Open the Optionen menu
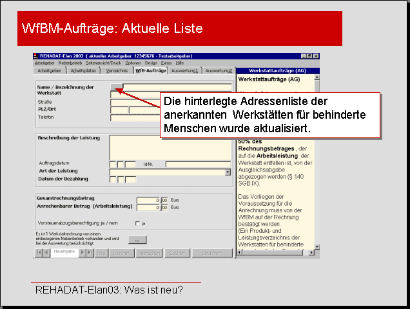The image size is (410, 309). [133, 63]
